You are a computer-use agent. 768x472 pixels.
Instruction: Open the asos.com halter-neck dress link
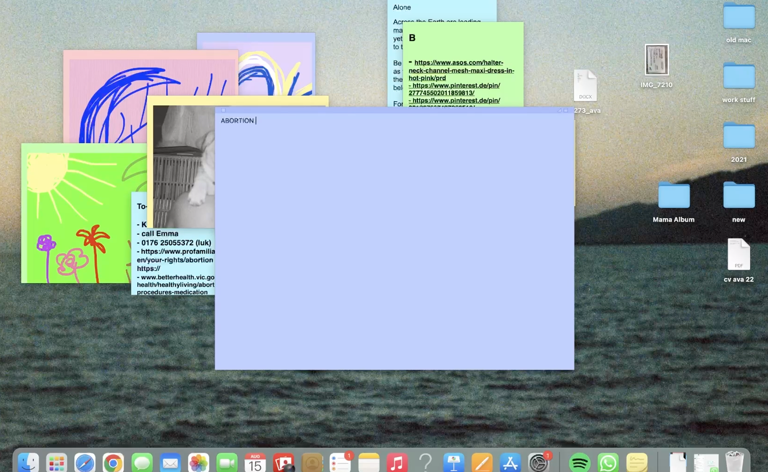pyautogui.click(x=461, y=70)
